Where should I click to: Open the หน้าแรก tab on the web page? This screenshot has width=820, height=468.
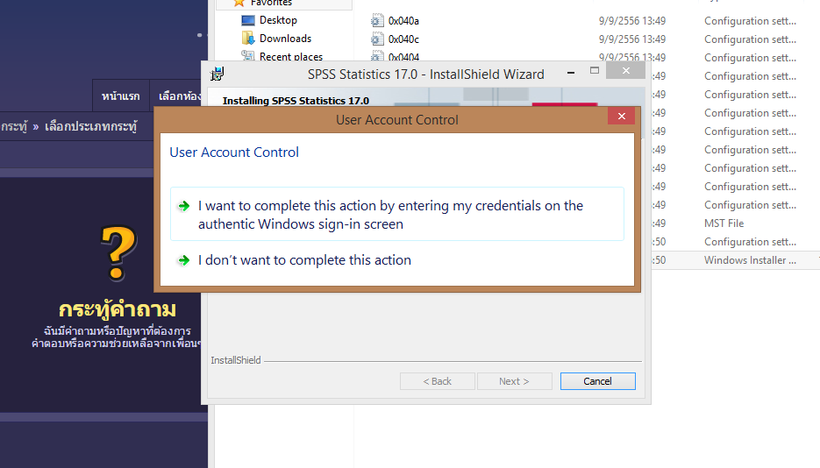click(x=121, y=96)
